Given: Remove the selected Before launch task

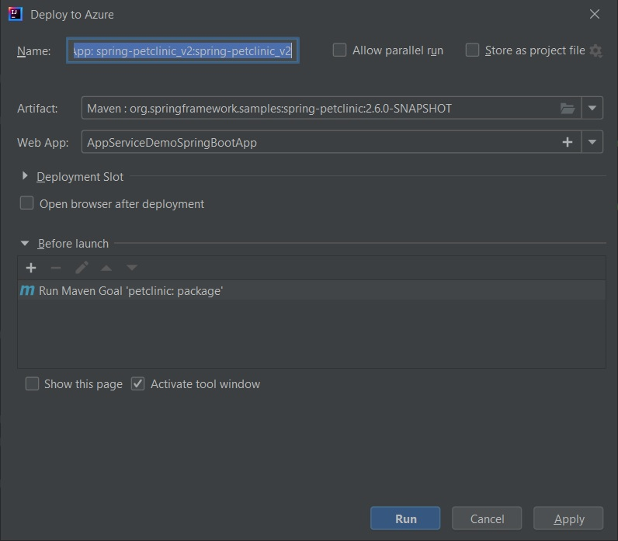Looking at the screenshot, I should pos(56,268).
